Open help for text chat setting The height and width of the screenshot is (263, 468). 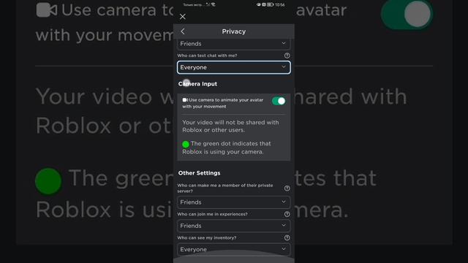[x=287, y=56]
